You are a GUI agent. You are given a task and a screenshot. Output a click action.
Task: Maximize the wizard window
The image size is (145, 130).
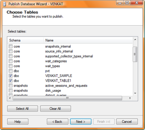(x=127, y=3)
